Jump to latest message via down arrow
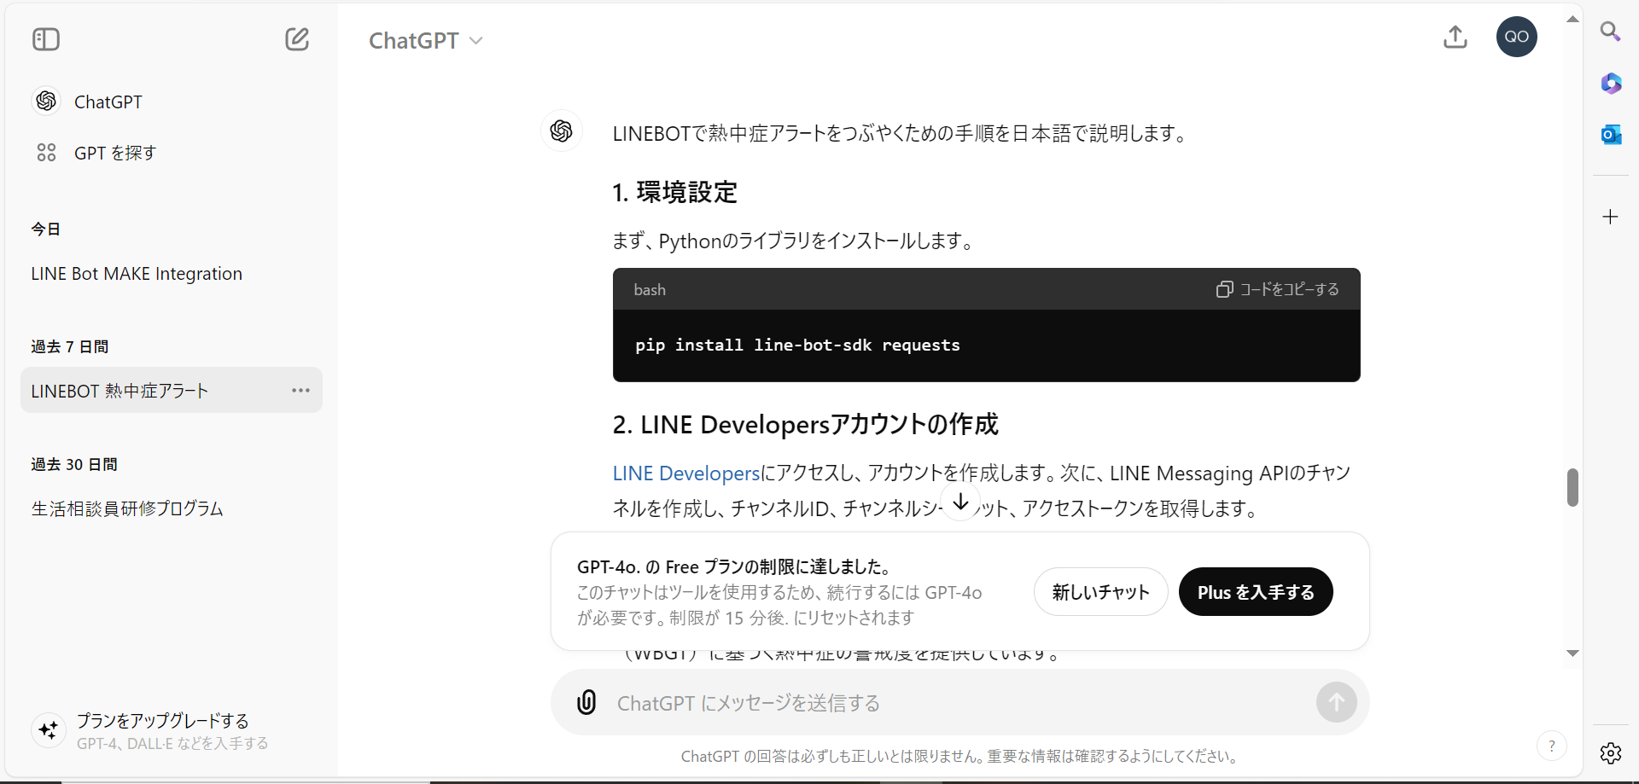The width and height of the screenshot is (1639, 784). click(960, 503)
